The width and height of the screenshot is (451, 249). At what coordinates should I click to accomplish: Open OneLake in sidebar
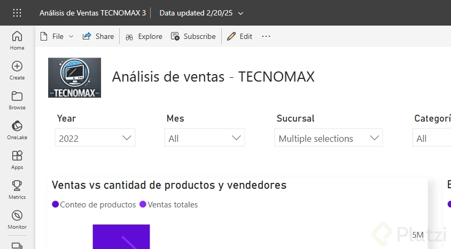[17, 130]
